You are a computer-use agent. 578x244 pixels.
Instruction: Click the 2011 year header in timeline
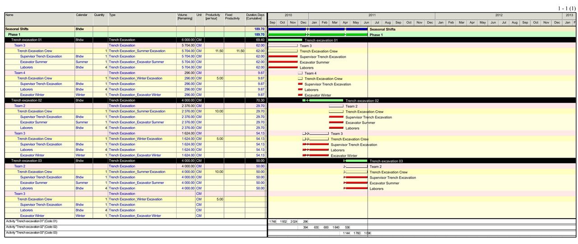click(x=372, y=15)
